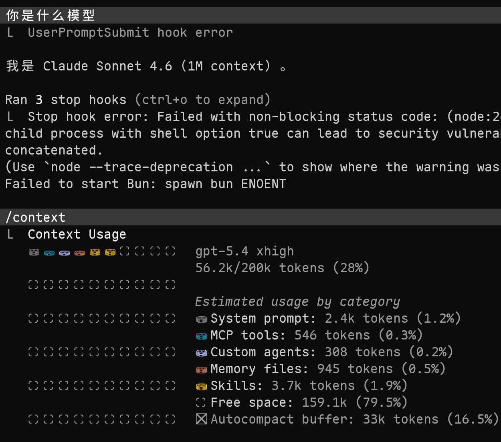This screenshot has width=501, height=442.
Task: Click the gray System prompt legend icon
Action: (201, 319)
